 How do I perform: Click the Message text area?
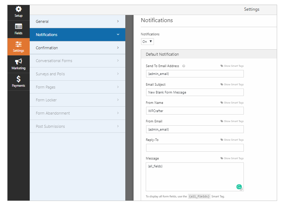coord(195,177)
